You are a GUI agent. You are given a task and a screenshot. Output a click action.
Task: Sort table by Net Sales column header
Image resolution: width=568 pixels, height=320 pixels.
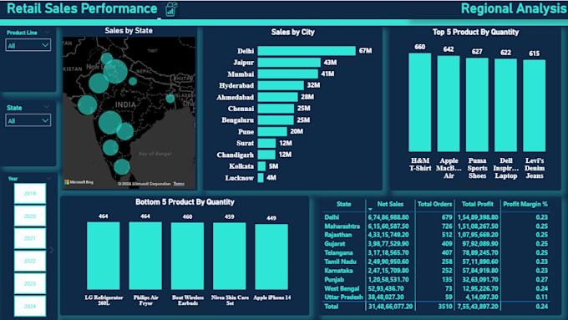(390, 204)
